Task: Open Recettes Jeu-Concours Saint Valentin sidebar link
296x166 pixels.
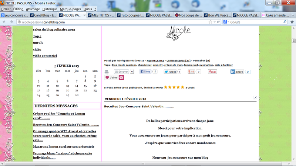Action: (x=66, y=125)
